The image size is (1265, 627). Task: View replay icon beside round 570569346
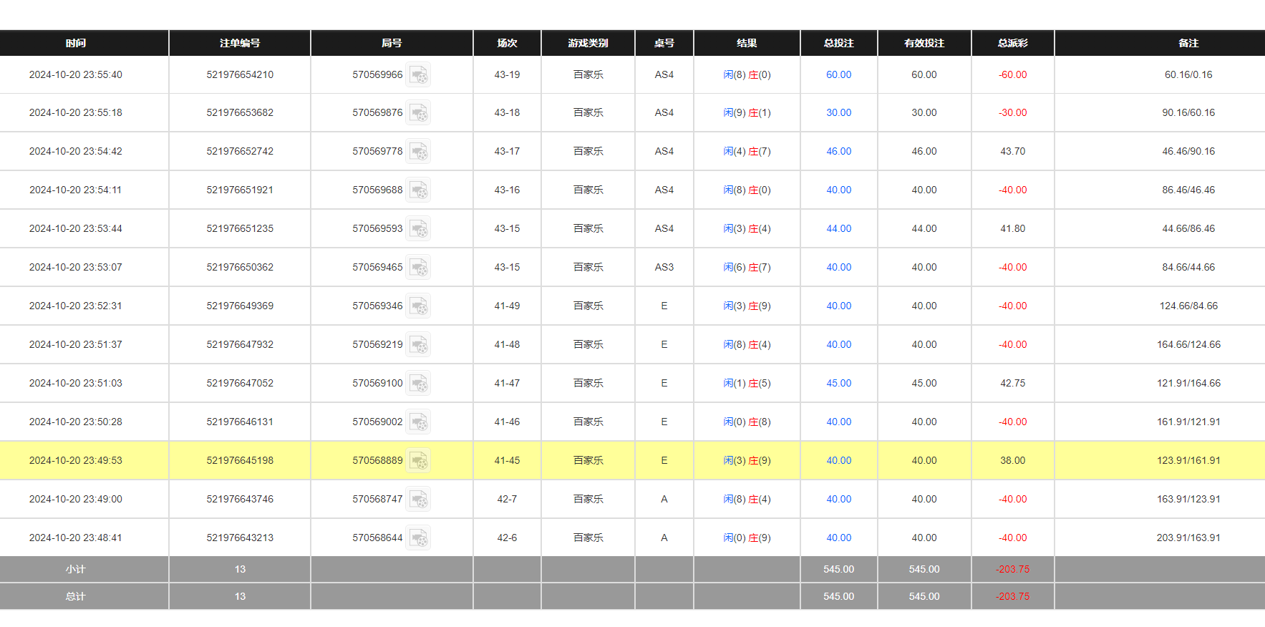click(418, 306)
